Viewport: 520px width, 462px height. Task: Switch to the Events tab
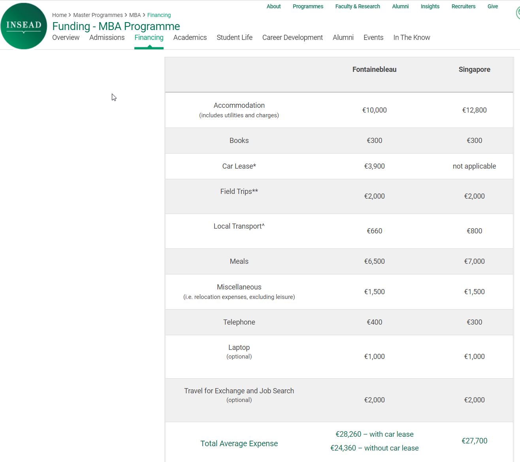pos(373,38)
